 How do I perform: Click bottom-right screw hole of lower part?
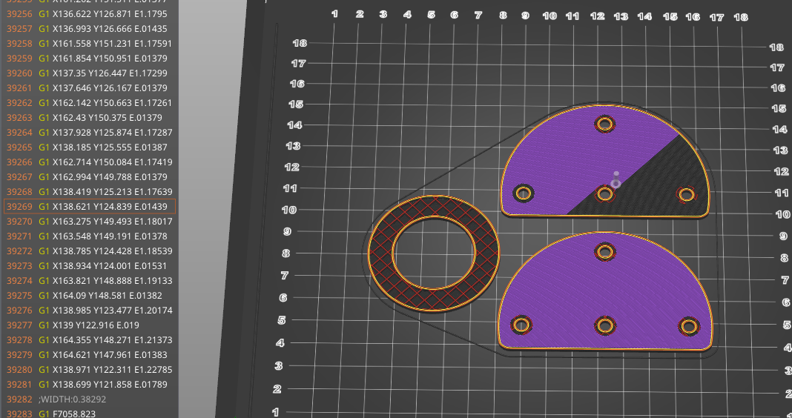click(689, 325)
